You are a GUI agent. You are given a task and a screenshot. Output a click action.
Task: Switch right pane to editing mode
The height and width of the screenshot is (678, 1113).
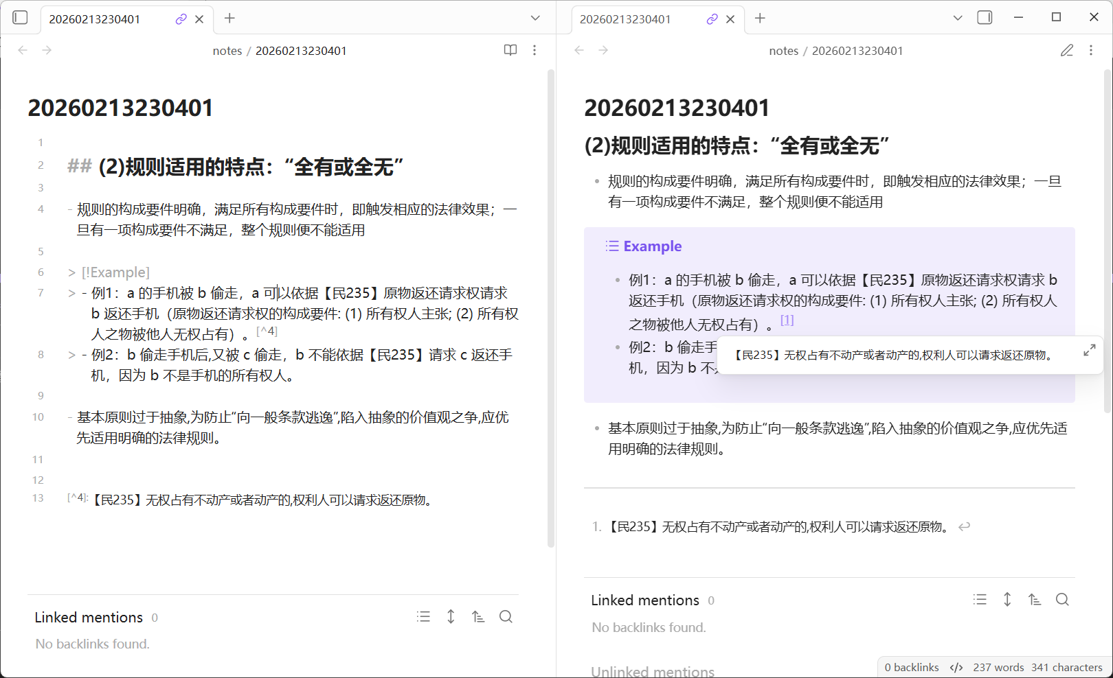tap(1066, 50)
